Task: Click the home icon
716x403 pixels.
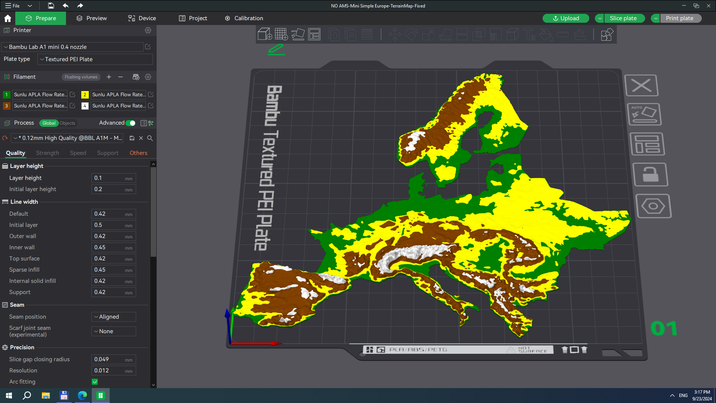Action: point(7,18)
